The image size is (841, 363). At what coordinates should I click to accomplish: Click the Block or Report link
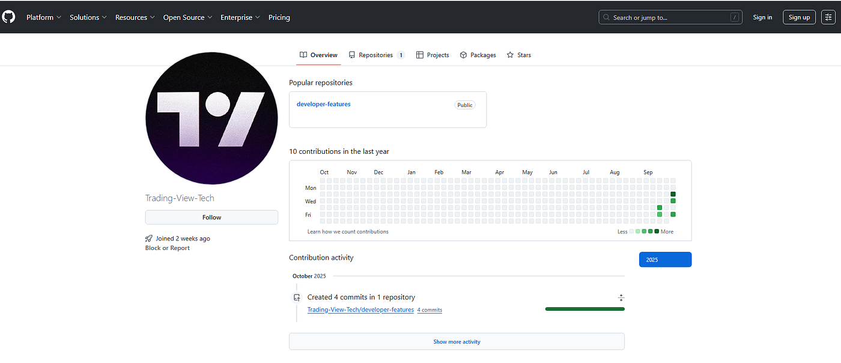tap(167, 248)
